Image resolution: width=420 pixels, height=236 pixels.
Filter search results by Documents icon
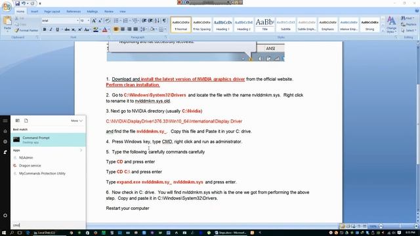pyautogui.click(x=26, y=121)
